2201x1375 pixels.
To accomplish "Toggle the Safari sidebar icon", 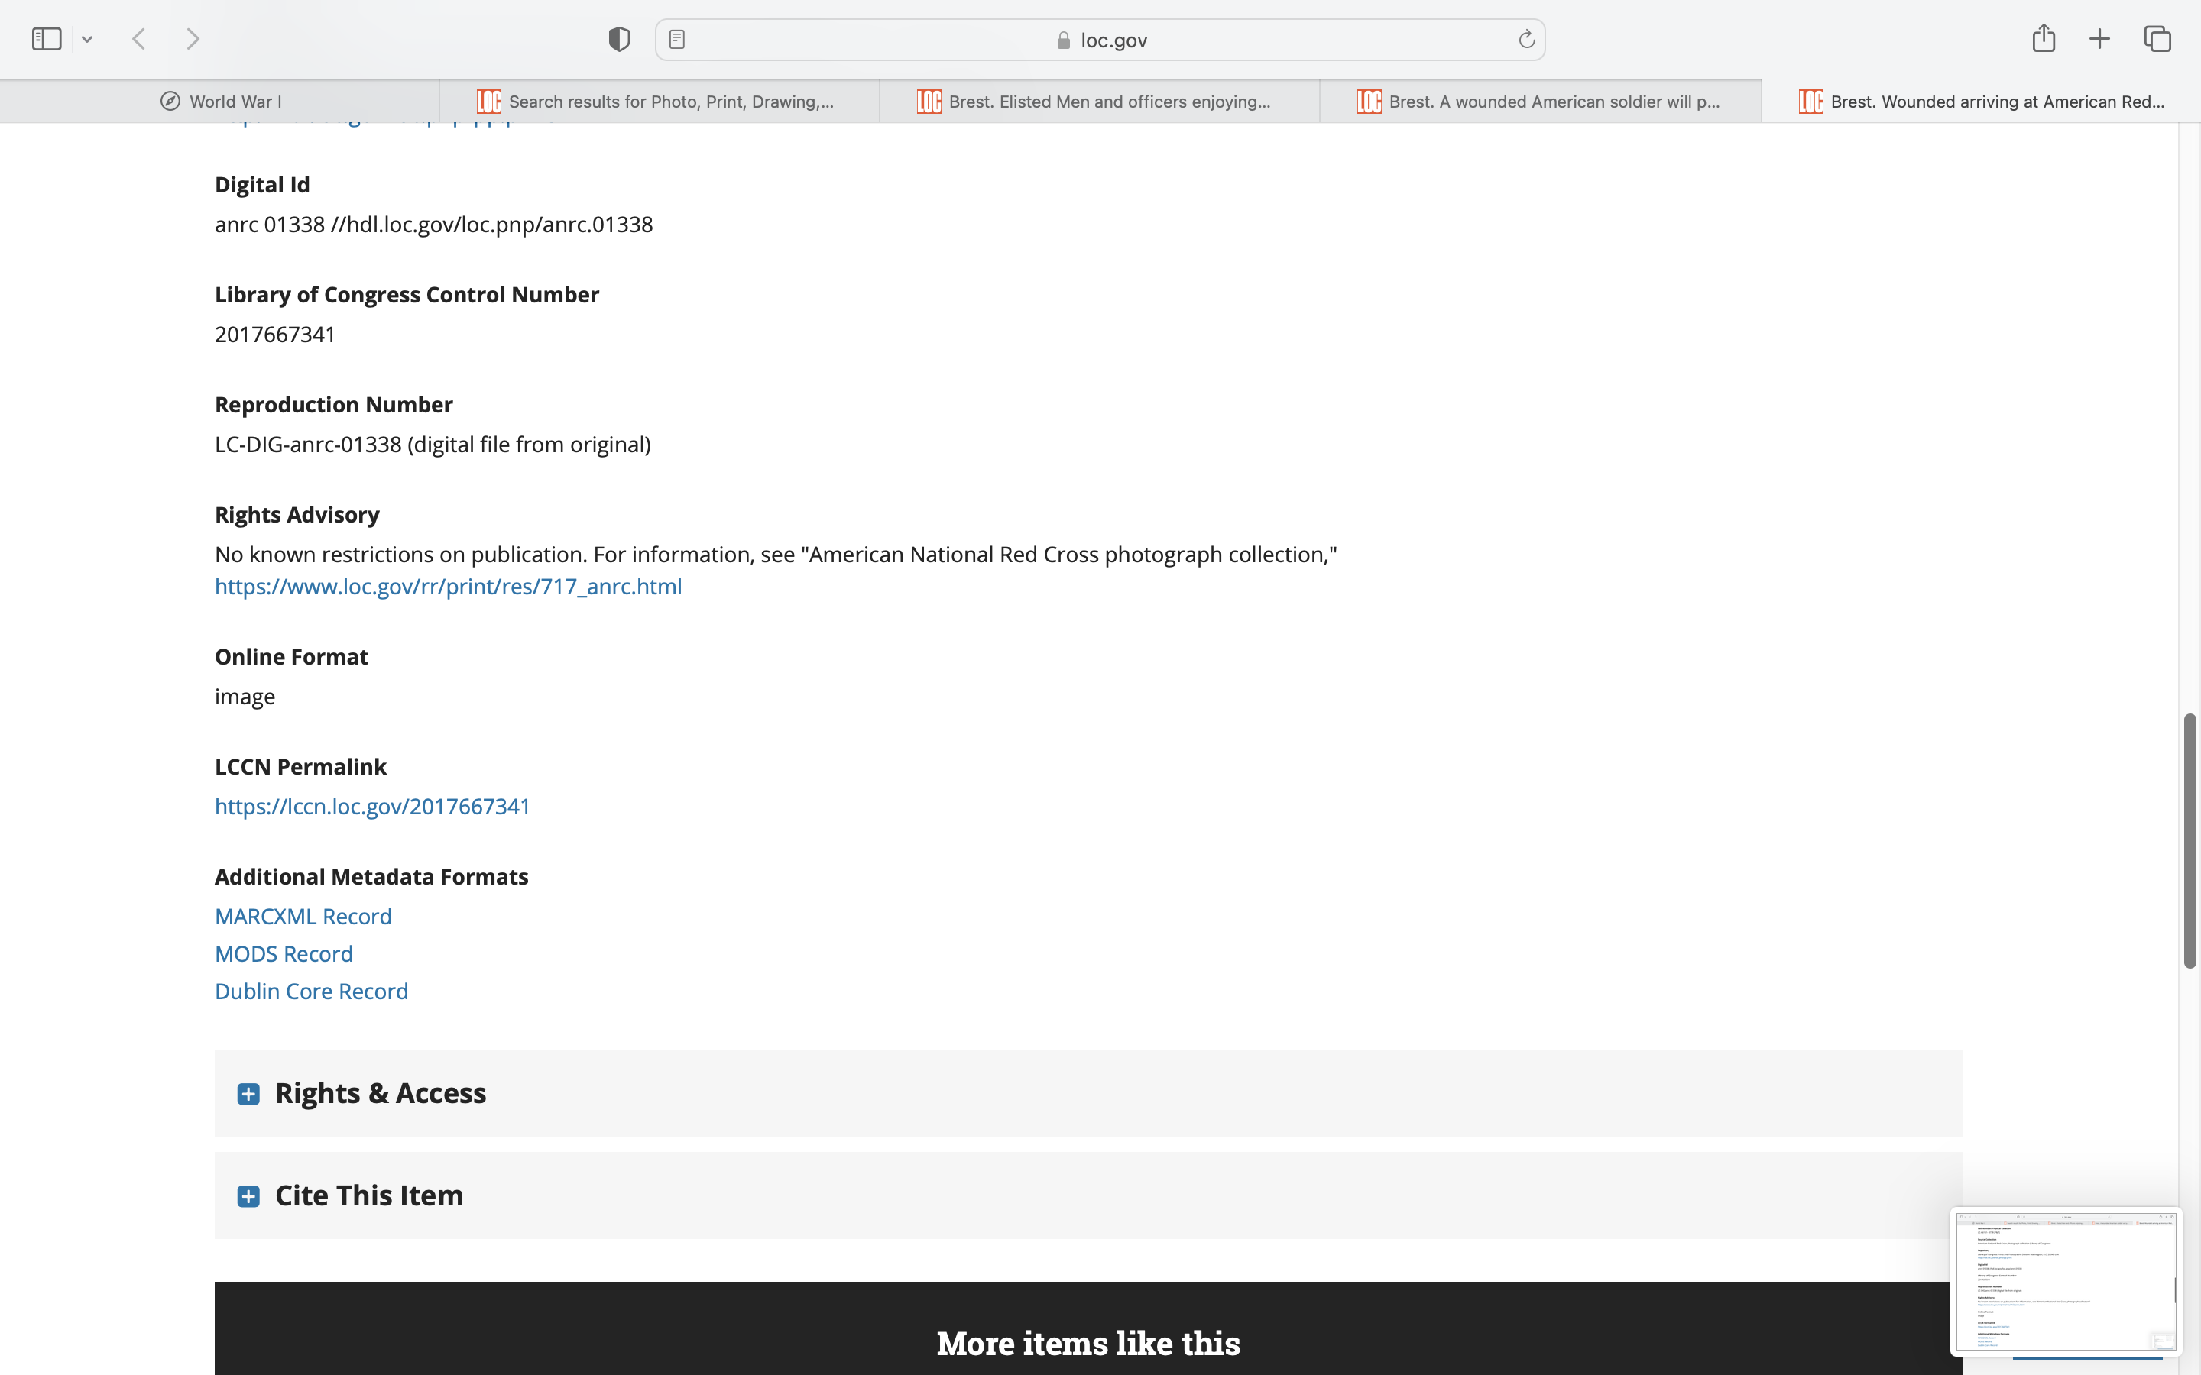I will point(47,39).
